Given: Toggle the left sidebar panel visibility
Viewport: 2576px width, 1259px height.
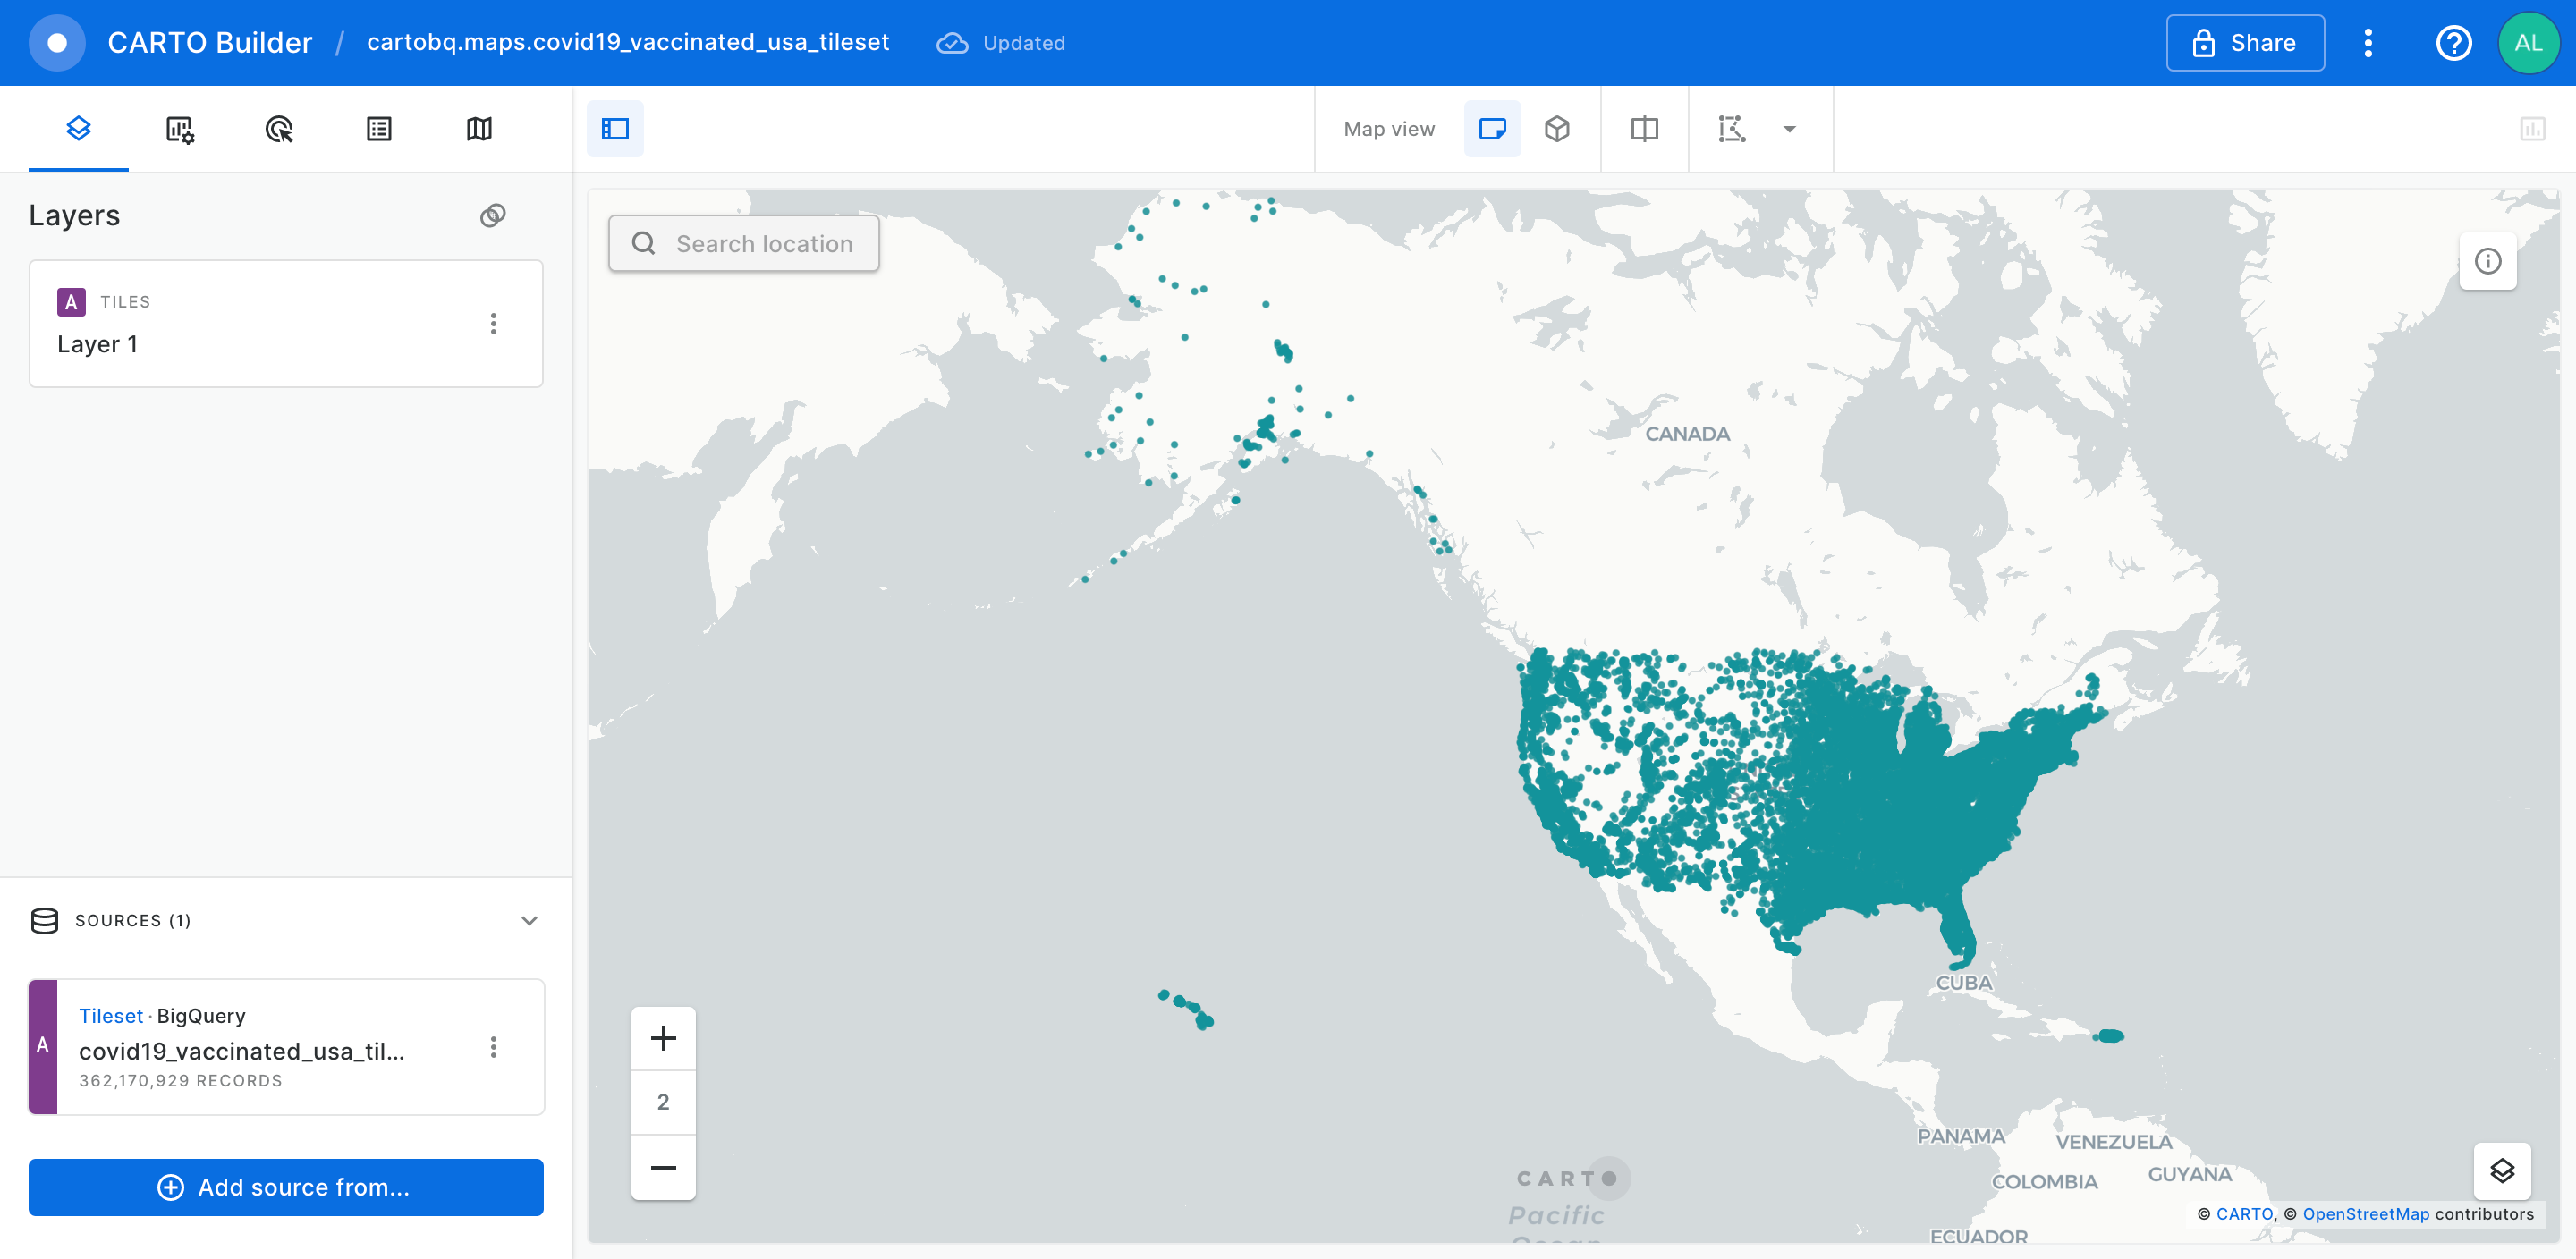Looking at the screenshot, I should click(615, 129).
